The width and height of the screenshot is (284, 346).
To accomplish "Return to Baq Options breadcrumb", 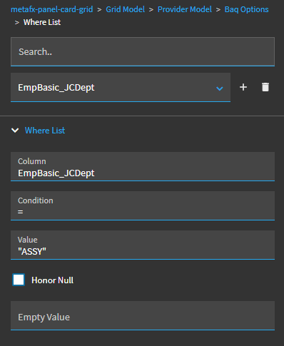I will pyautogui.click(x=246, y=9).
